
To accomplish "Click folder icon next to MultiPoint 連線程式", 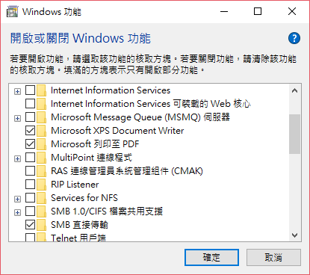I will (41, 158).
